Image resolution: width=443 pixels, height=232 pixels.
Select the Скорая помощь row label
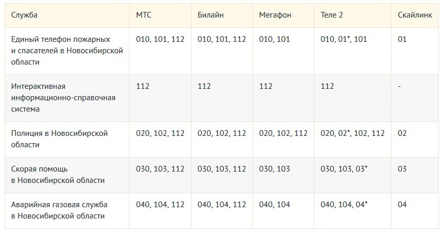coord(58,174)
